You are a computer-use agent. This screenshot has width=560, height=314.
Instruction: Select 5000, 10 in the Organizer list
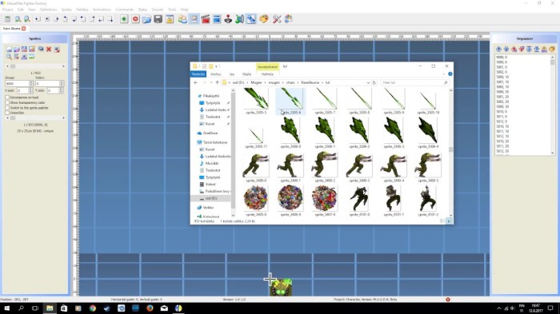(x=502, y=77)
